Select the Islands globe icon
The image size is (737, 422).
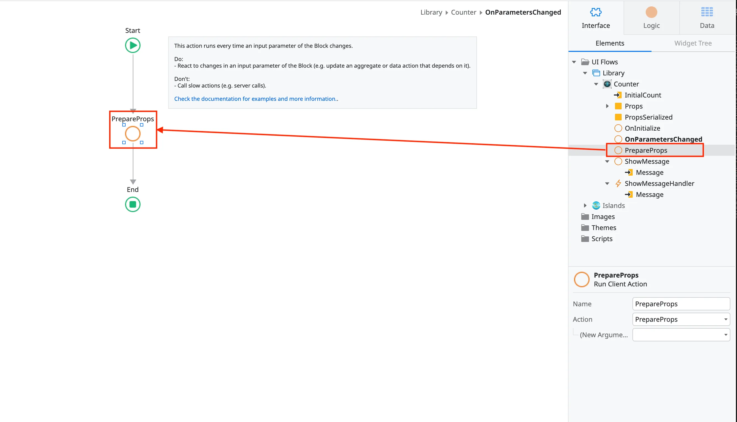(x=596, y=205)
